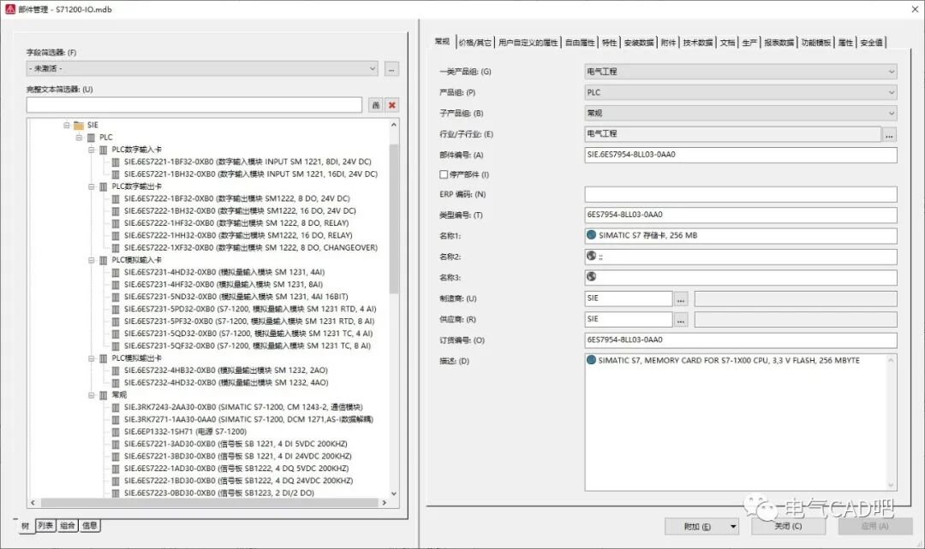Click the globe icon beside 名称2 field

click(590, 256)
